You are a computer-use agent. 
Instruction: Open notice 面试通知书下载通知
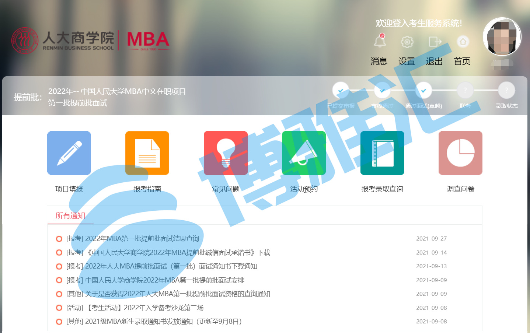[162, 266]
